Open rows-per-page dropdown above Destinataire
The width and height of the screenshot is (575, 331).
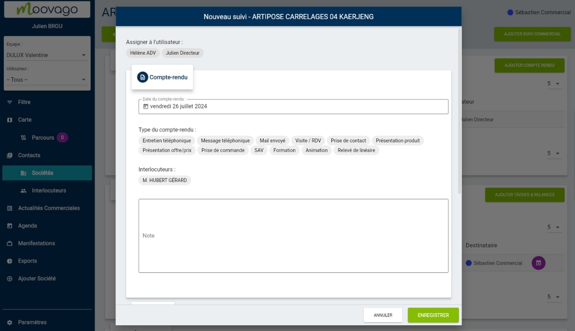tap(554, 227)
